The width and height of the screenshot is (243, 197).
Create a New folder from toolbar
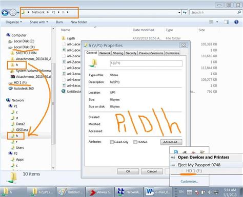click(78, 22)
